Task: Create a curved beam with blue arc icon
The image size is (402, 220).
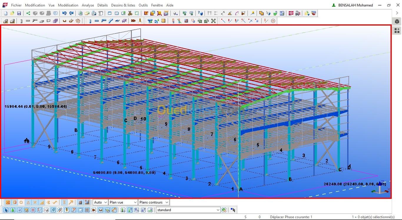Action: pyautogui.click(x=110, y=21)
